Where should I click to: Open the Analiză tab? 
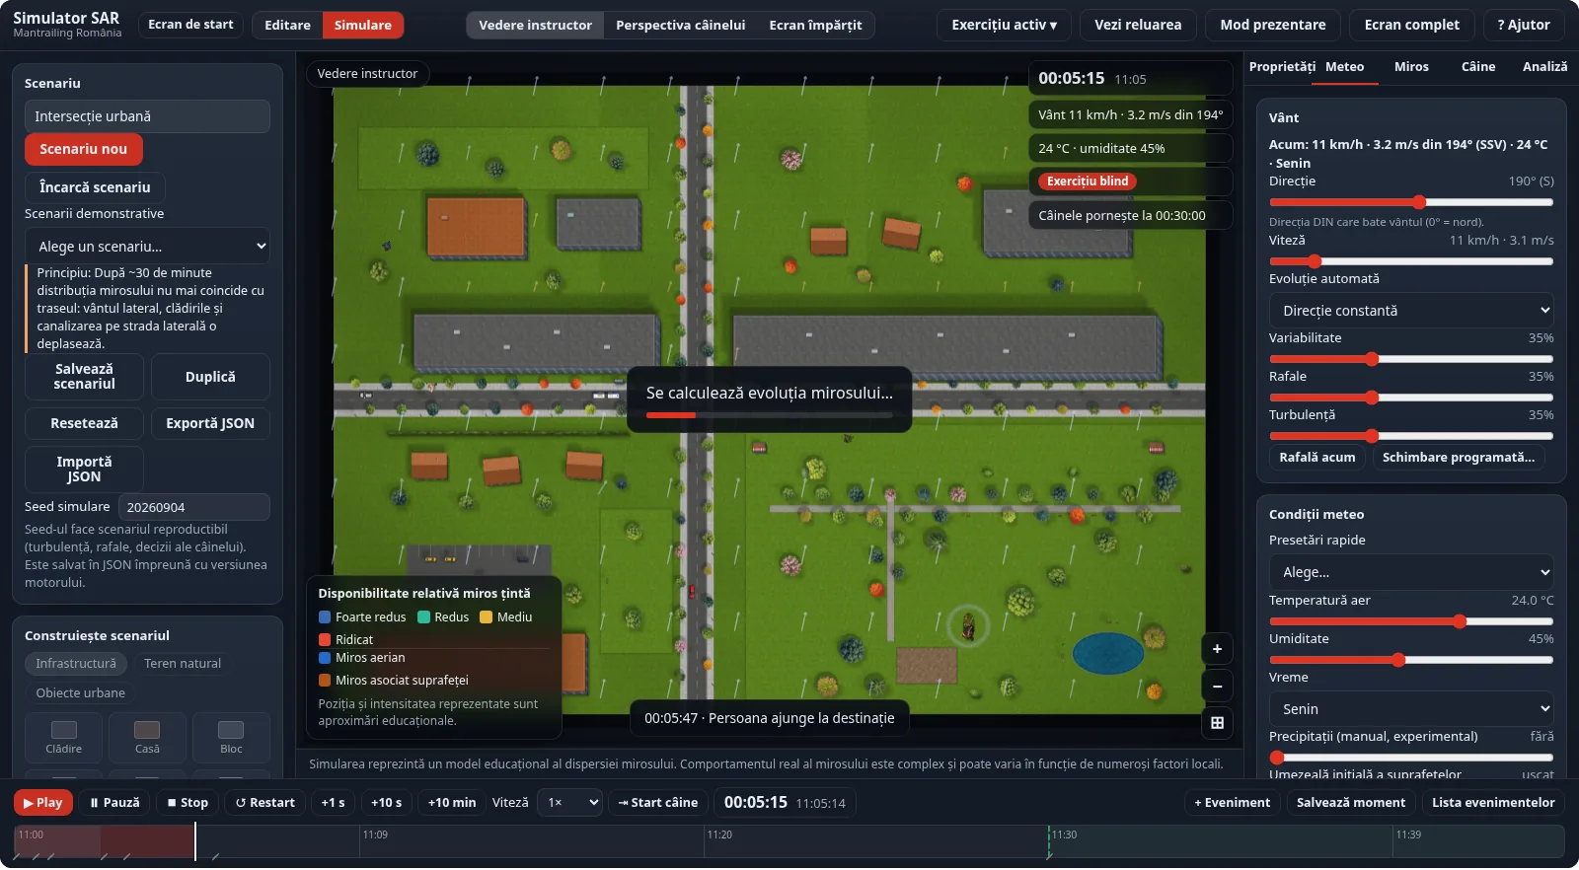[x=1544, y=67]
